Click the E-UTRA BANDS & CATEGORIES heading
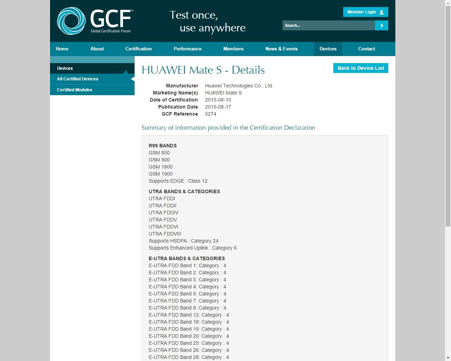 tap(187, 258)
